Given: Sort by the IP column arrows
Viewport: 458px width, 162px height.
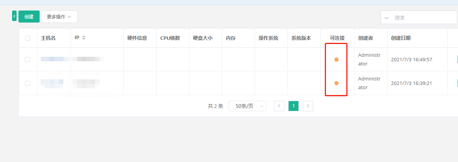Looking at the screenshot, I should coord(84,38).
